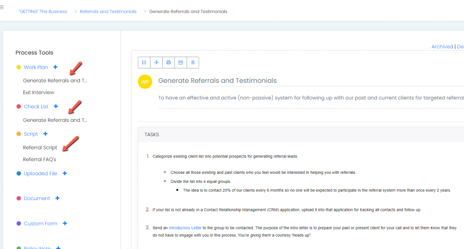Click task 1 text about categorizing clients
The image size is (464, 249).
point(225,156)
